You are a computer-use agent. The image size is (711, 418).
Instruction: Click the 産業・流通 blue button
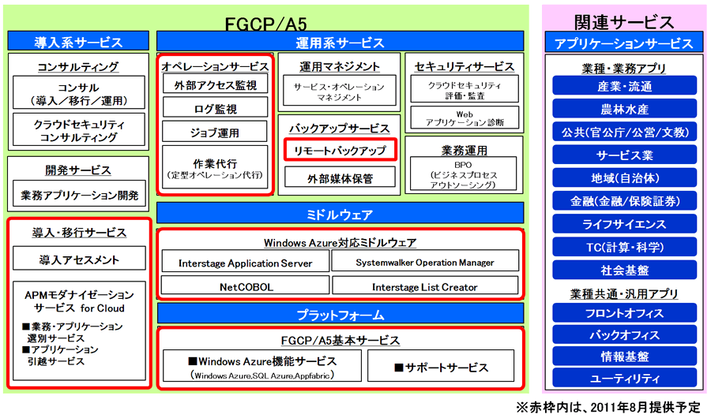[624, 86]
